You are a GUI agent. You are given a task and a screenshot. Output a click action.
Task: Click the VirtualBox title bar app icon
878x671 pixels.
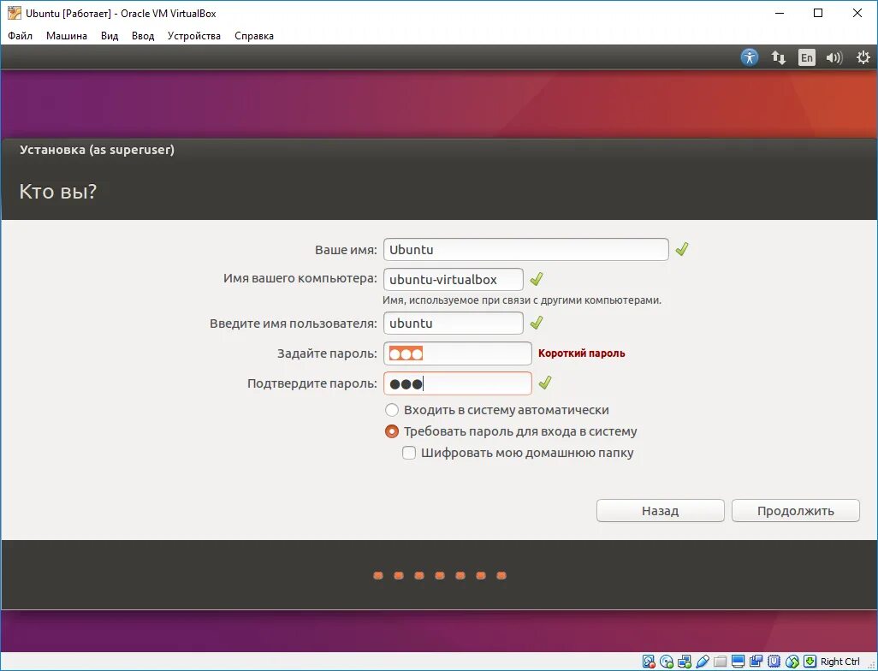(14, 13)
